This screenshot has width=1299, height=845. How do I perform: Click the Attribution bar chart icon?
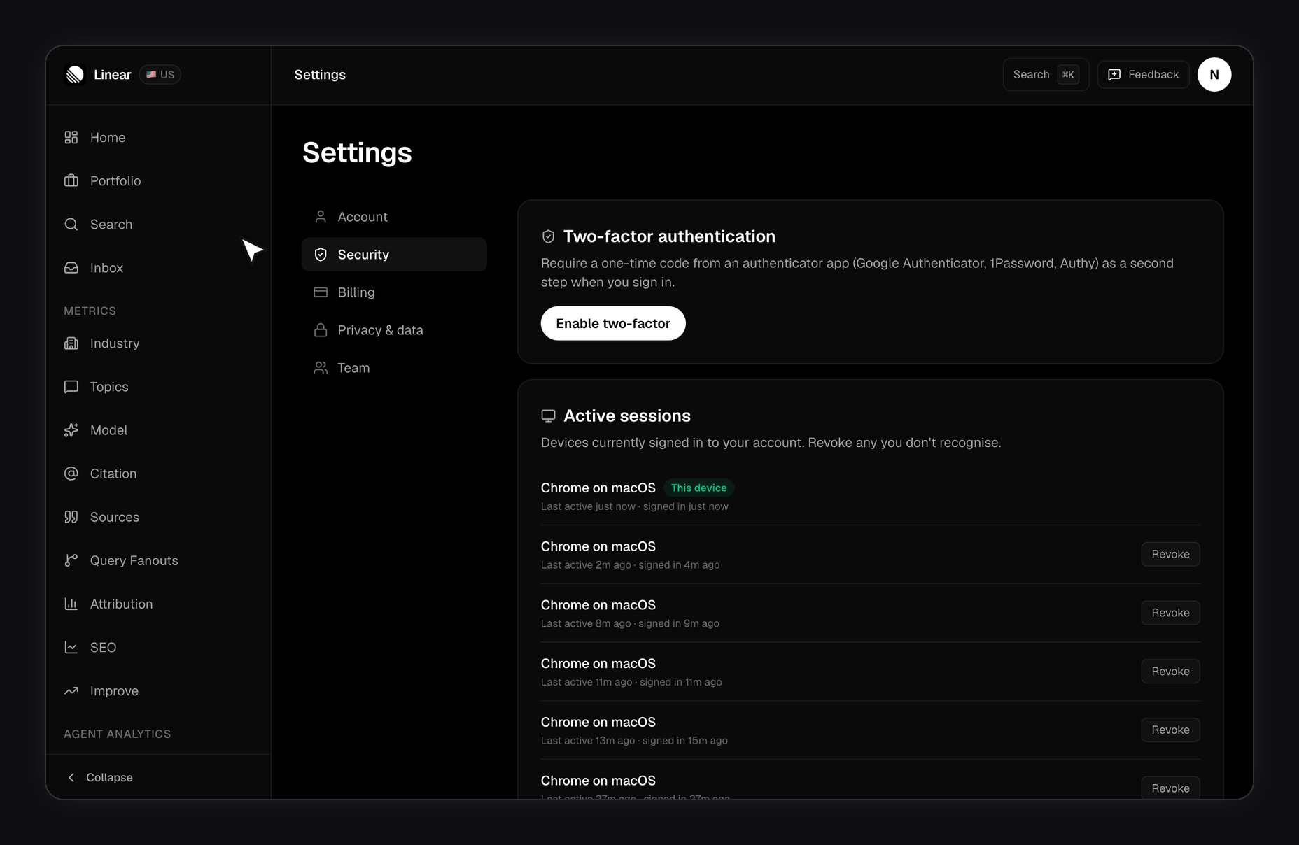pos(71,604)
